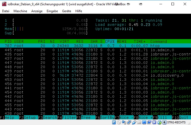Click the keyboard capture arrow icon
This screenshot has width=191, height=125.
(164, 122)
